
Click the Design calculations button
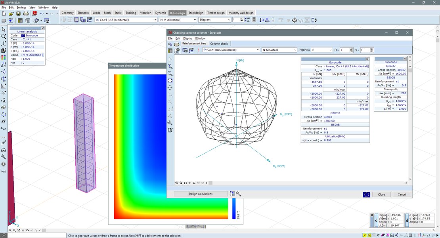tap(201, 194)
